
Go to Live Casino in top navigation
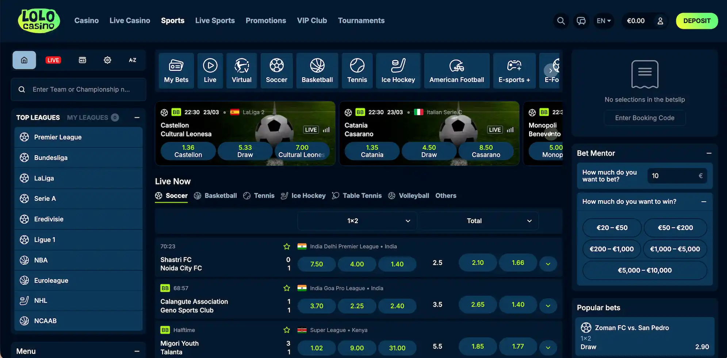pyautogui.click(x=130, y=21)
